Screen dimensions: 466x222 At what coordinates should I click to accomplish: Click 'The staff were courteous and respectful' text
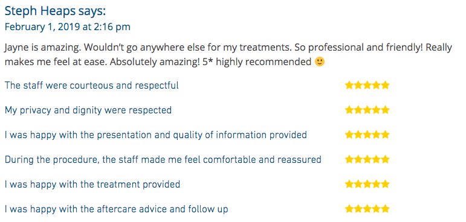pyautogui.click(x=92, y=86)
